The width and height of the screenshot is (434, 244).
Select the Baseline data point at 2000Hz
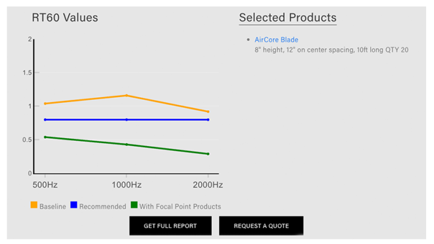pos(208,112)
